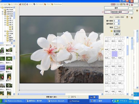Click the 1100 x 500 size value

(x=120, y=17)
